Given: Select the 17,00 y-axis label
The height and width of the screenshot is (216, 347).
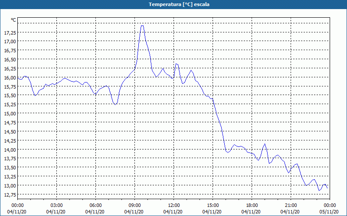Looking at the screenshot, I should (10, 41).
